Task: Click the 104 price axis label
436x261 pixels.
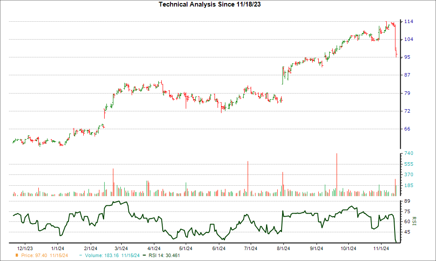Action: point(409,40)
